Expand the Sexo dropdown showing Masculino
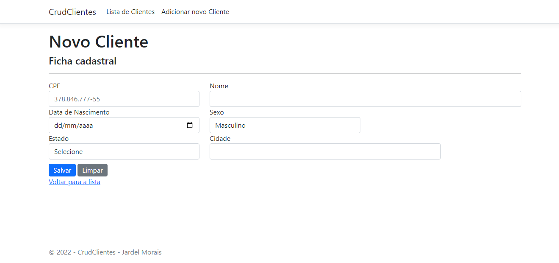Image resolution: width=559 pixels, height=263 pixels. [285, 125]
